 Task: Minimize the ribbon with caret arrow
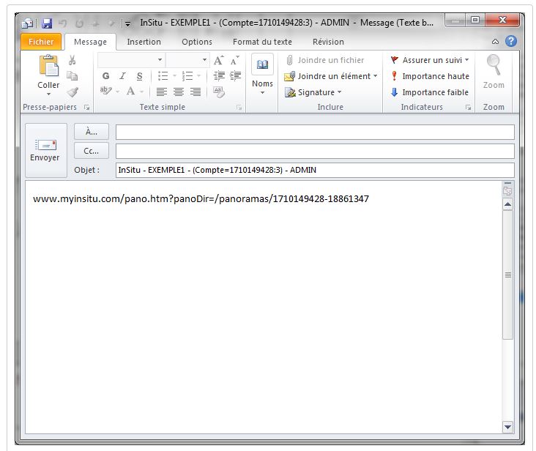(x=496, y=42)
